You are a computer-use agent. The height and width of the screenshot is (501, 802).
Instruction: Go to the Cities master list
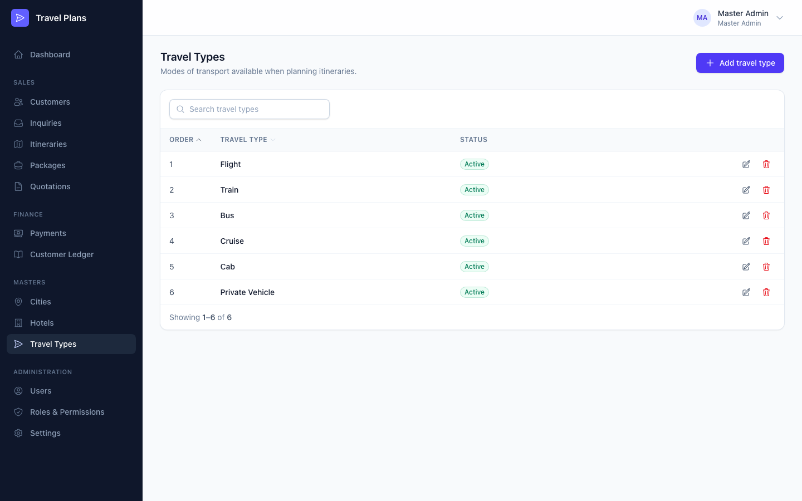coord(71,302)
